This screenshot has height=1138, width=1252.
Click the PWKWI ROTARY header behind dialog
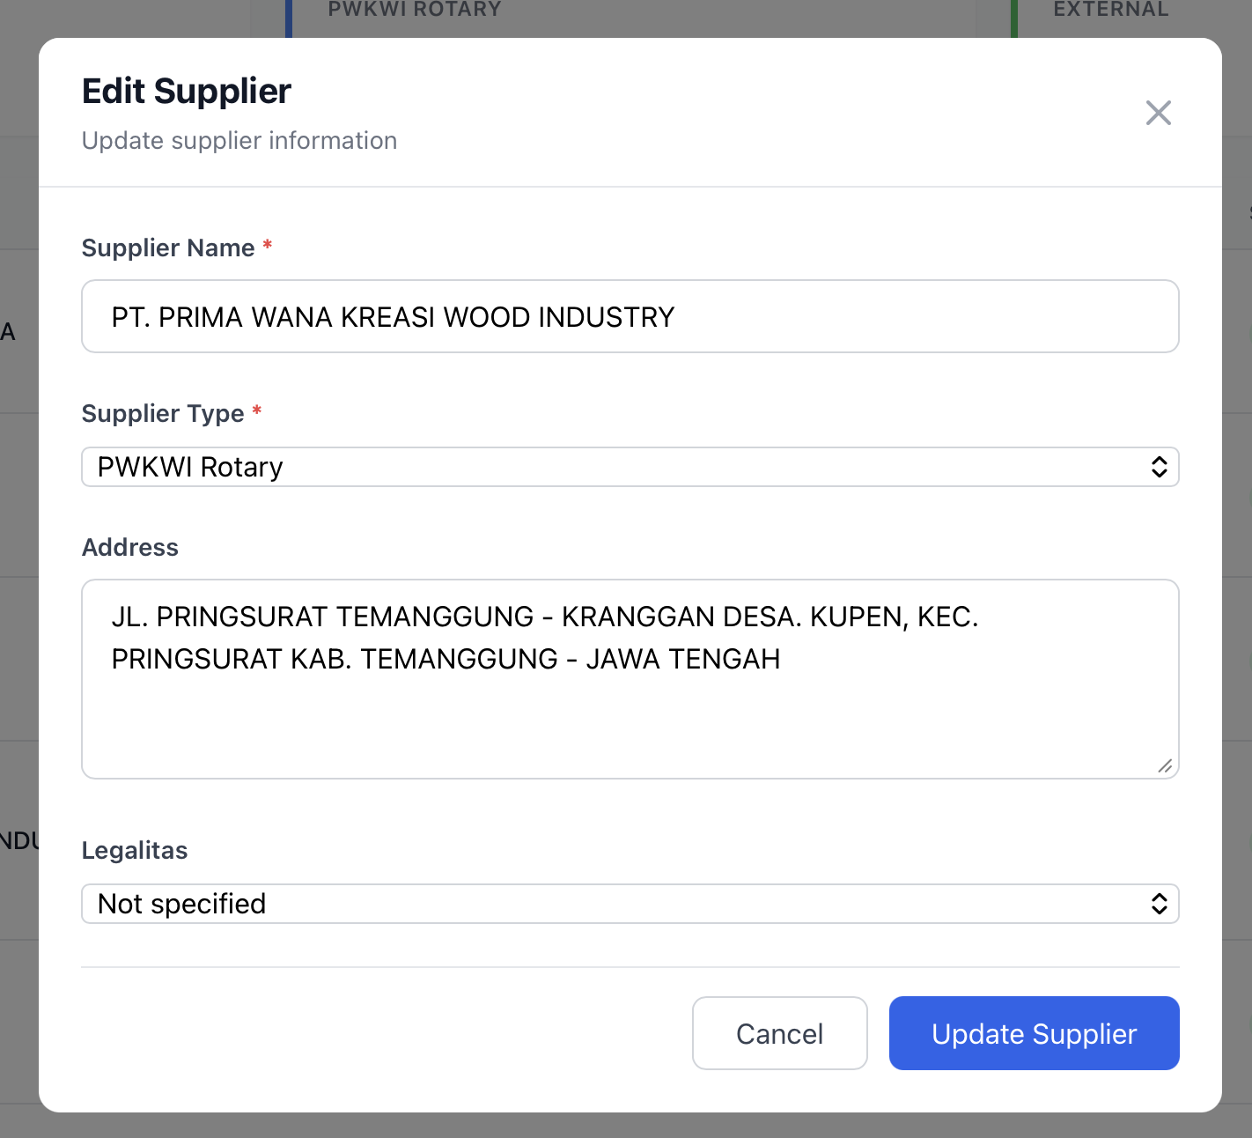pyautogui.click(x=414, y=11)
